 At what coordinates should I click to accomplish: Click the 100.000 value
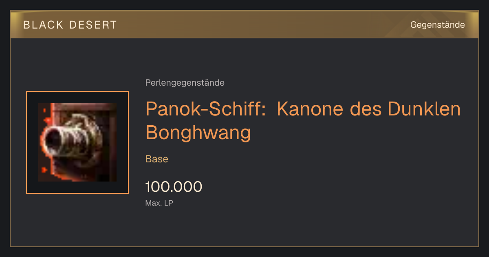coord(174,187)
